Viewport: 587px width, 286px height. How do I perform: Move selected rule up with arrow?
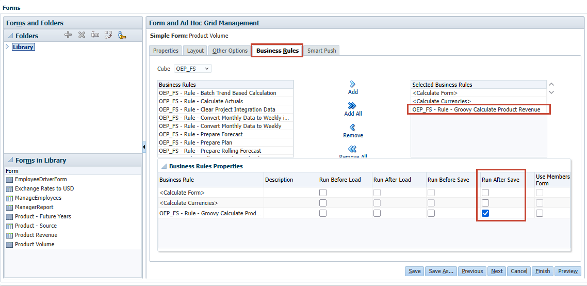point(551,84)
